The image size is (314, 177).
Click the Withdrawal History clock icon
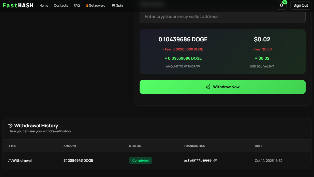click(10, 126)
